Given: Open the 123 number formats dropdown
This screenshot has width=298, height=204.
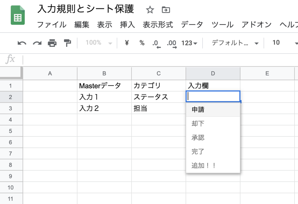Looking at the screenshot, I should click(x=189, y=43).
